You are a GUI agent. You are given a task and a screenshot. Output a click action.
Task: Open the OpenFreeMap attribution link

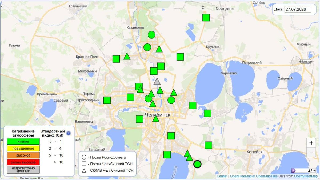click(241, 176)
